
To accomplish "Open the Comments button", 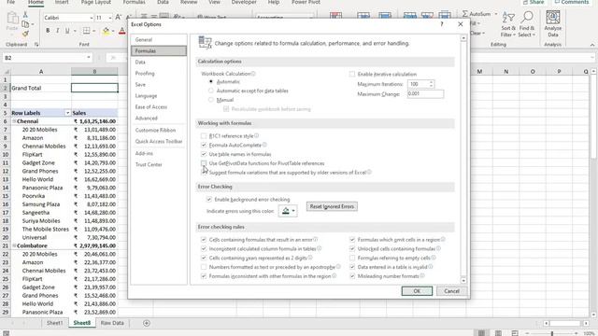I will click(571, 2).
